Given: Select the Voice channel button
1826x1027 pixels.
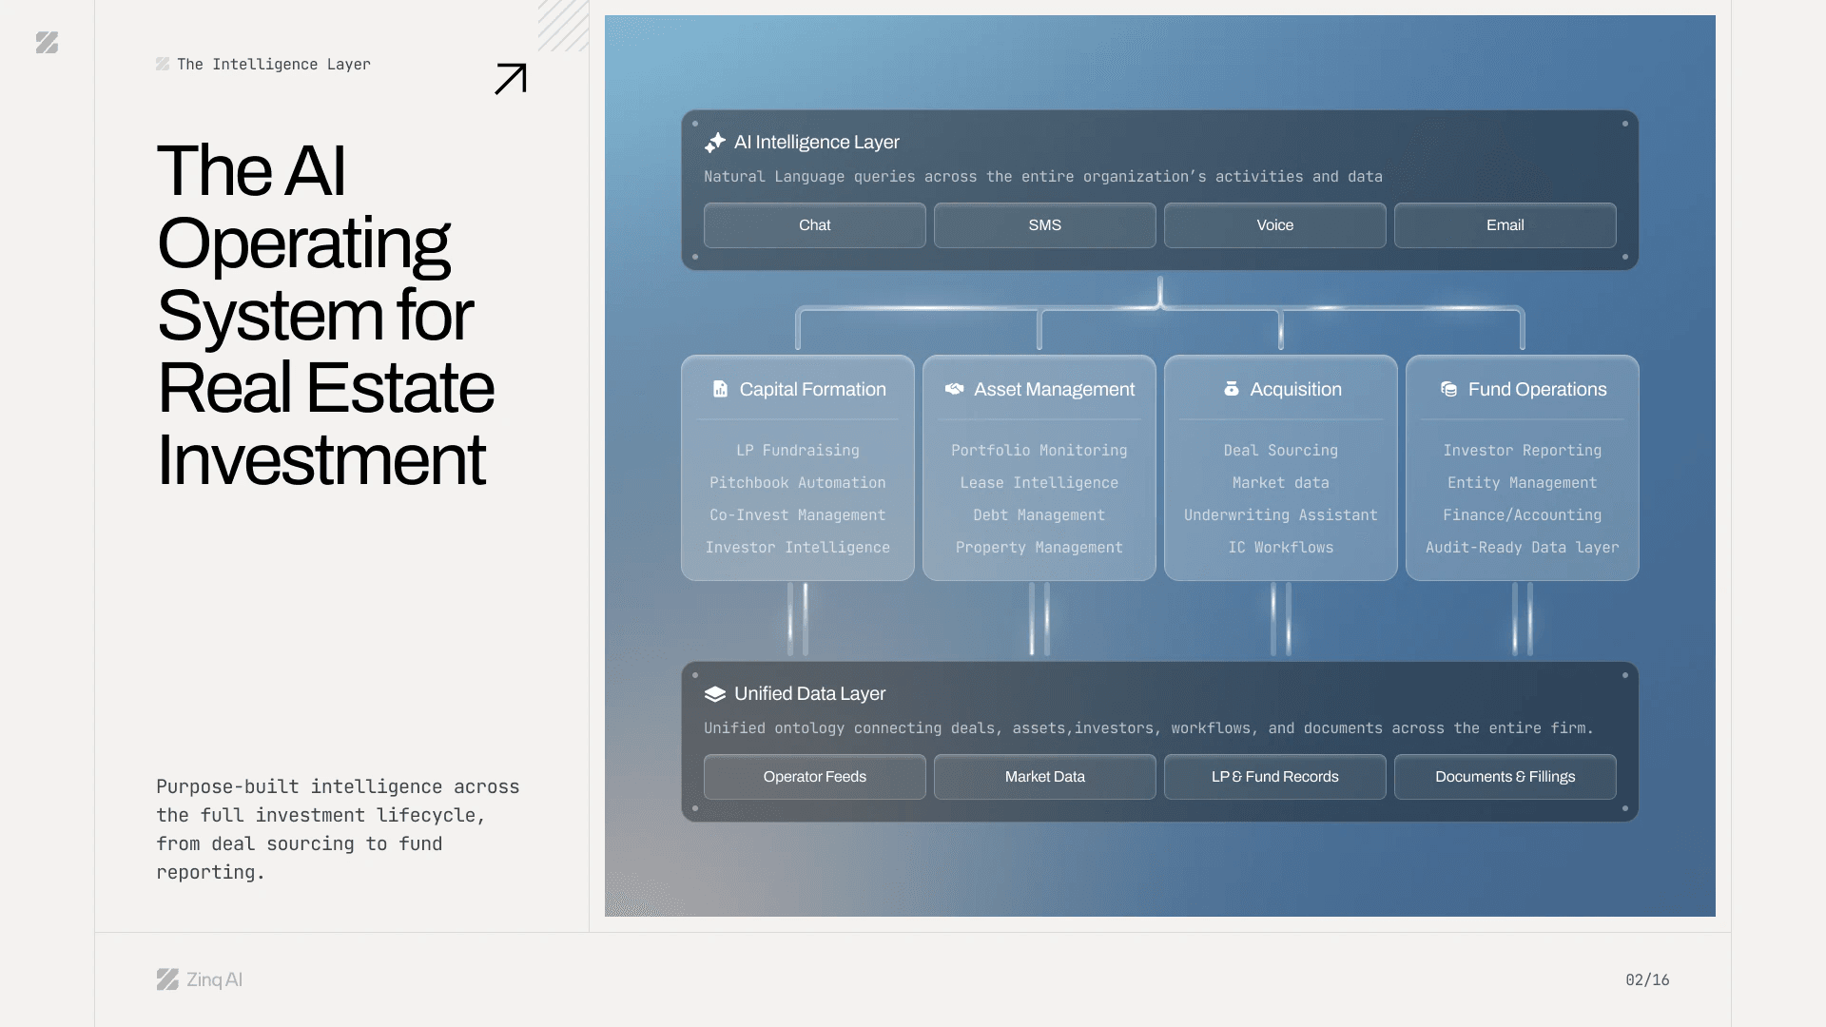Looking at the screenshot, I should 1275,225.
